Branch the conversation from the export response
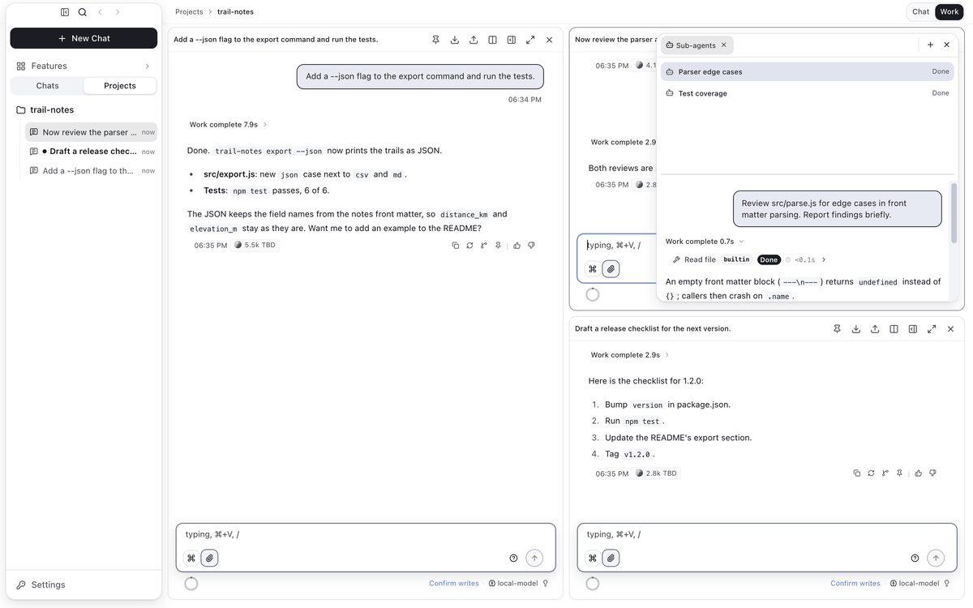 tap(484, 245)
